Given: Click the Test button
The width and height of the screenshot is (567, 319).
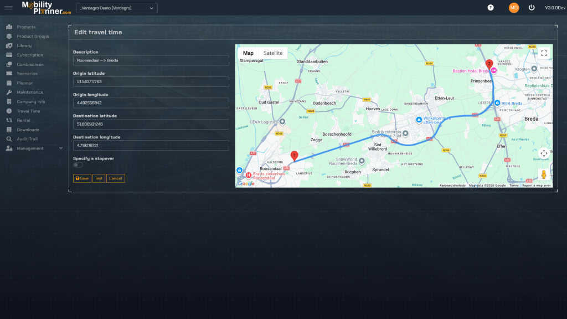Looking at the screenshot, I should tap(99, 178).
